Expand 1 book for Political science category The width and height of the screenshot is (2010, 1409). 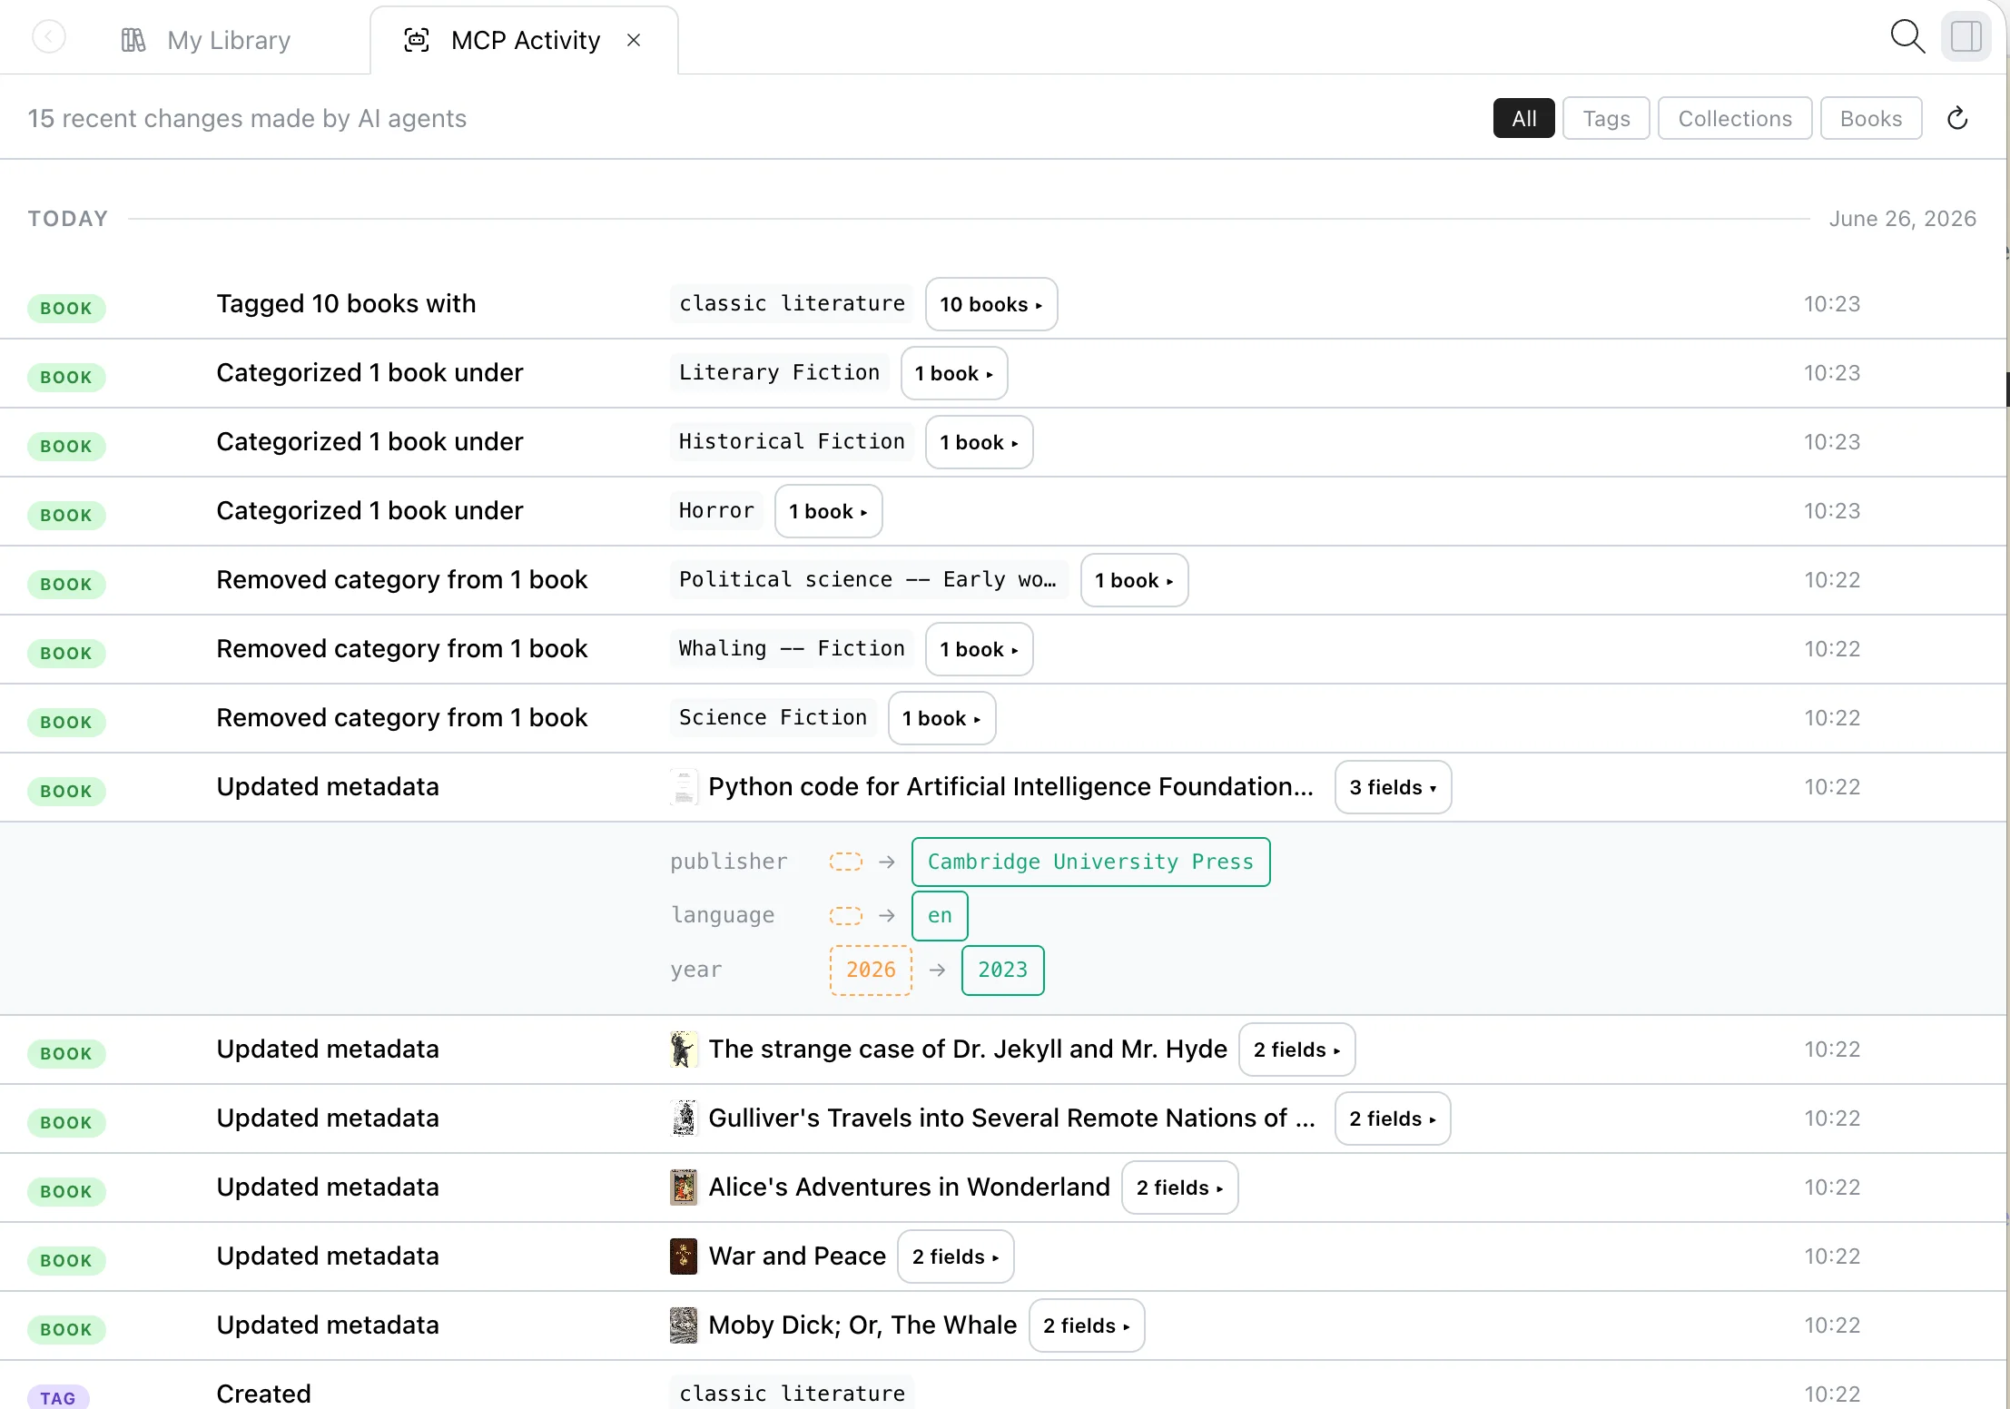[1135, 580]
